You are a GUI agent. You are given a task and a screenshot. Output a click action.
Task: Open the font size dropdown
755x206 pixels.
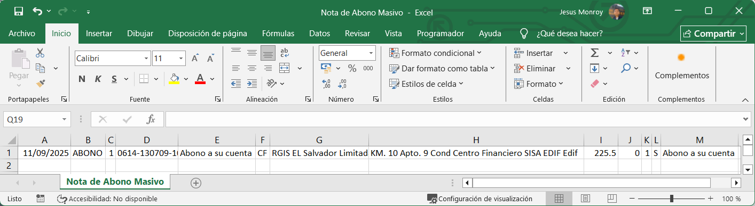point(182,59)
